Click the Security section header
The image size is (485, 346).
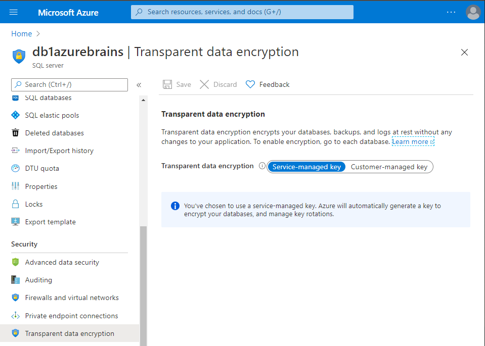click(x=24, y=244)
